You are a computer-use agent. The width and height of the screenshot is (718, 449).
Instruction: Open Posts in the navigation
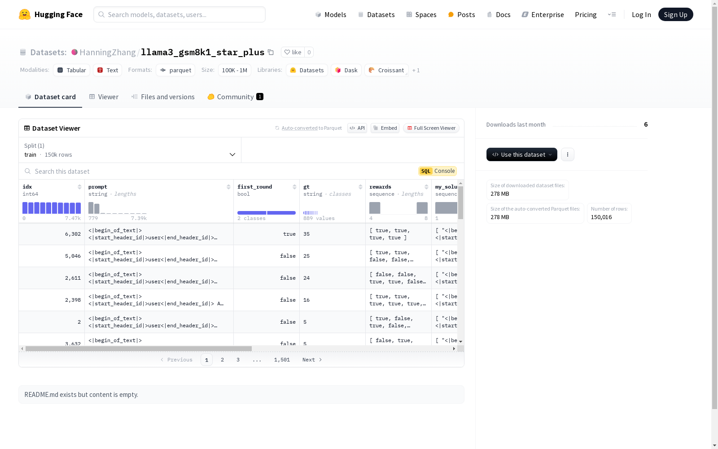[461, 14]
